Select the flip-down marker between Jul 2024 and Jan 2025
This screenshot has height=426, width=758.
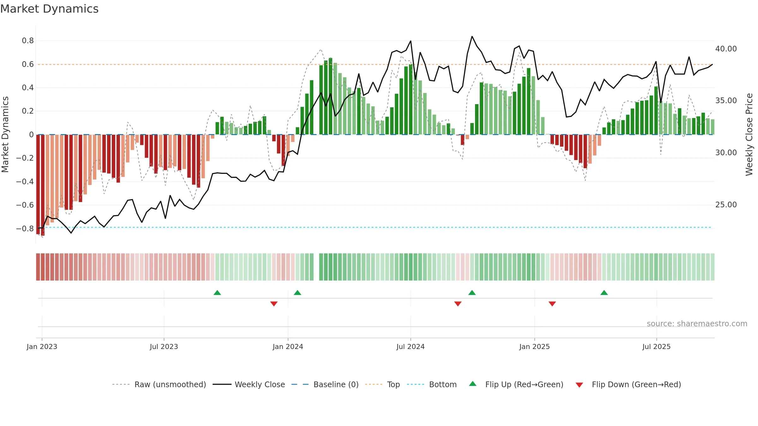click(458, 304)
